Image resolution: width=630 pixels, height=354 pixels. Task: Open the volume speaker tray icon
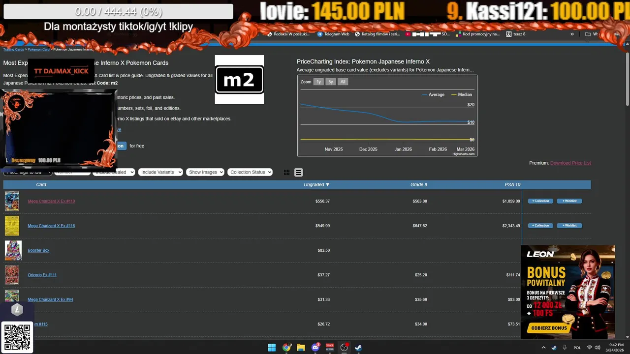click(598, 348)
